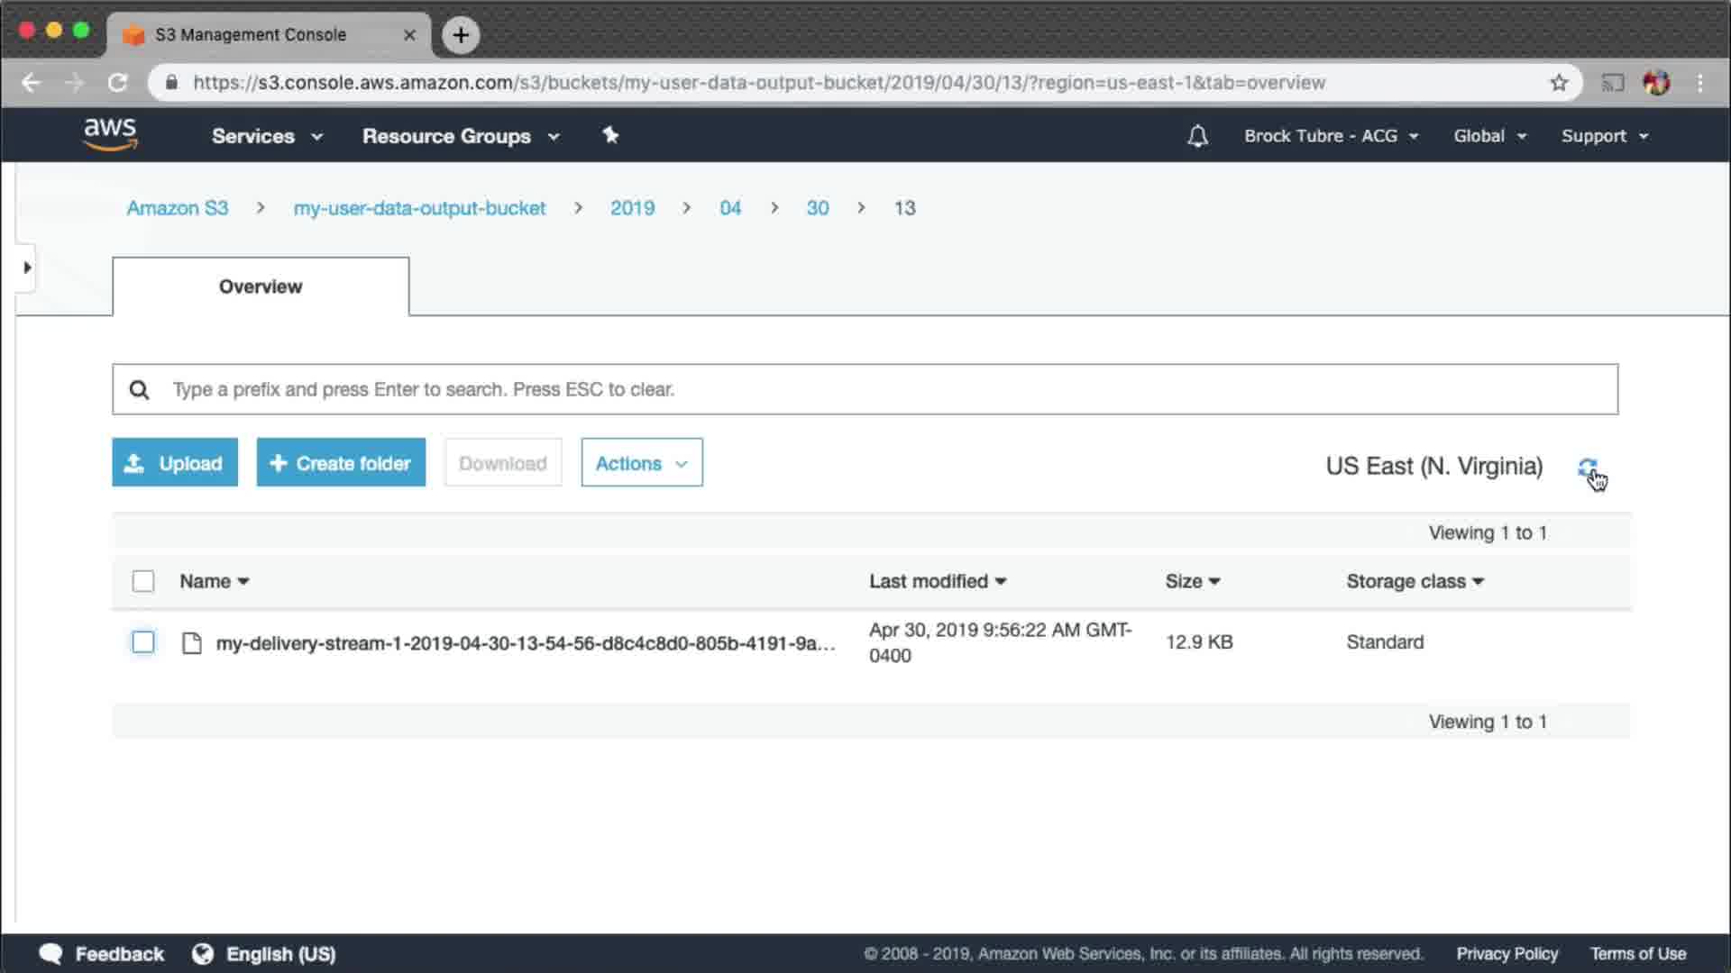Click the prefix search input field
1731x973 pixels.
click(x=865, y=389)
